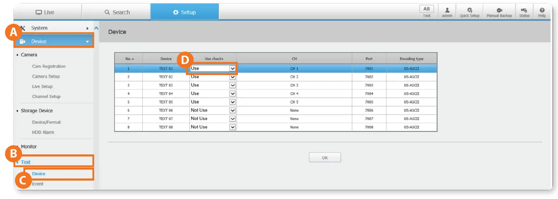Open Quick Setup gear icon
558x199 pixels.
point(469,12)
